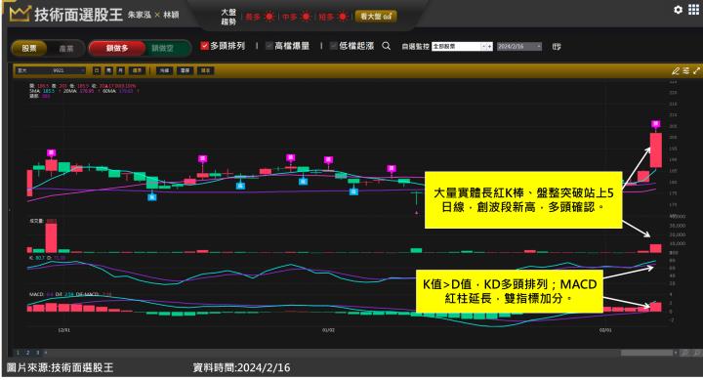Screen dimensions: 703x380
Task: Click the 02/01 date axis label
Action: [x=605, y=330]
